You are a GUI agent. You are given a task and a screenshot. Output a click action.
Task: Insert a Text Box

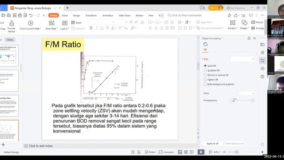pyautogui.click(x=233, y=25)
